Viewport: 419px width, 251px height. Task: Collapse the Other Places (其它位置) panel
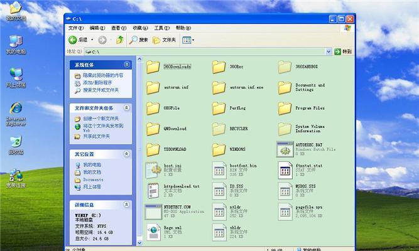127,154
